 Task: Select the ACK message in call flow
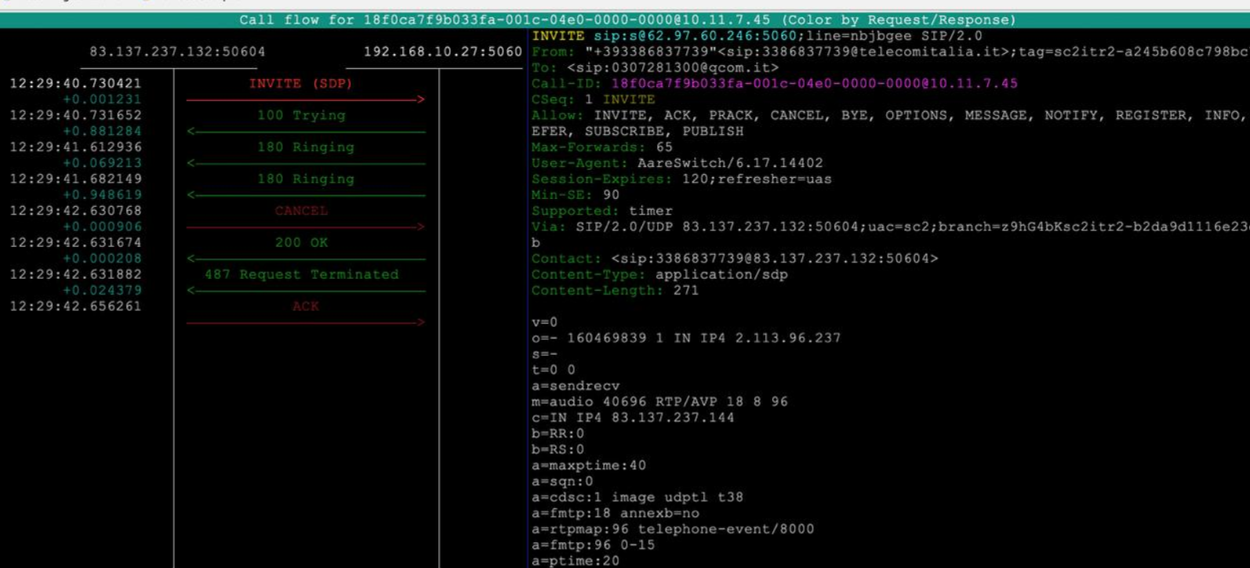(x=305, y=306)
